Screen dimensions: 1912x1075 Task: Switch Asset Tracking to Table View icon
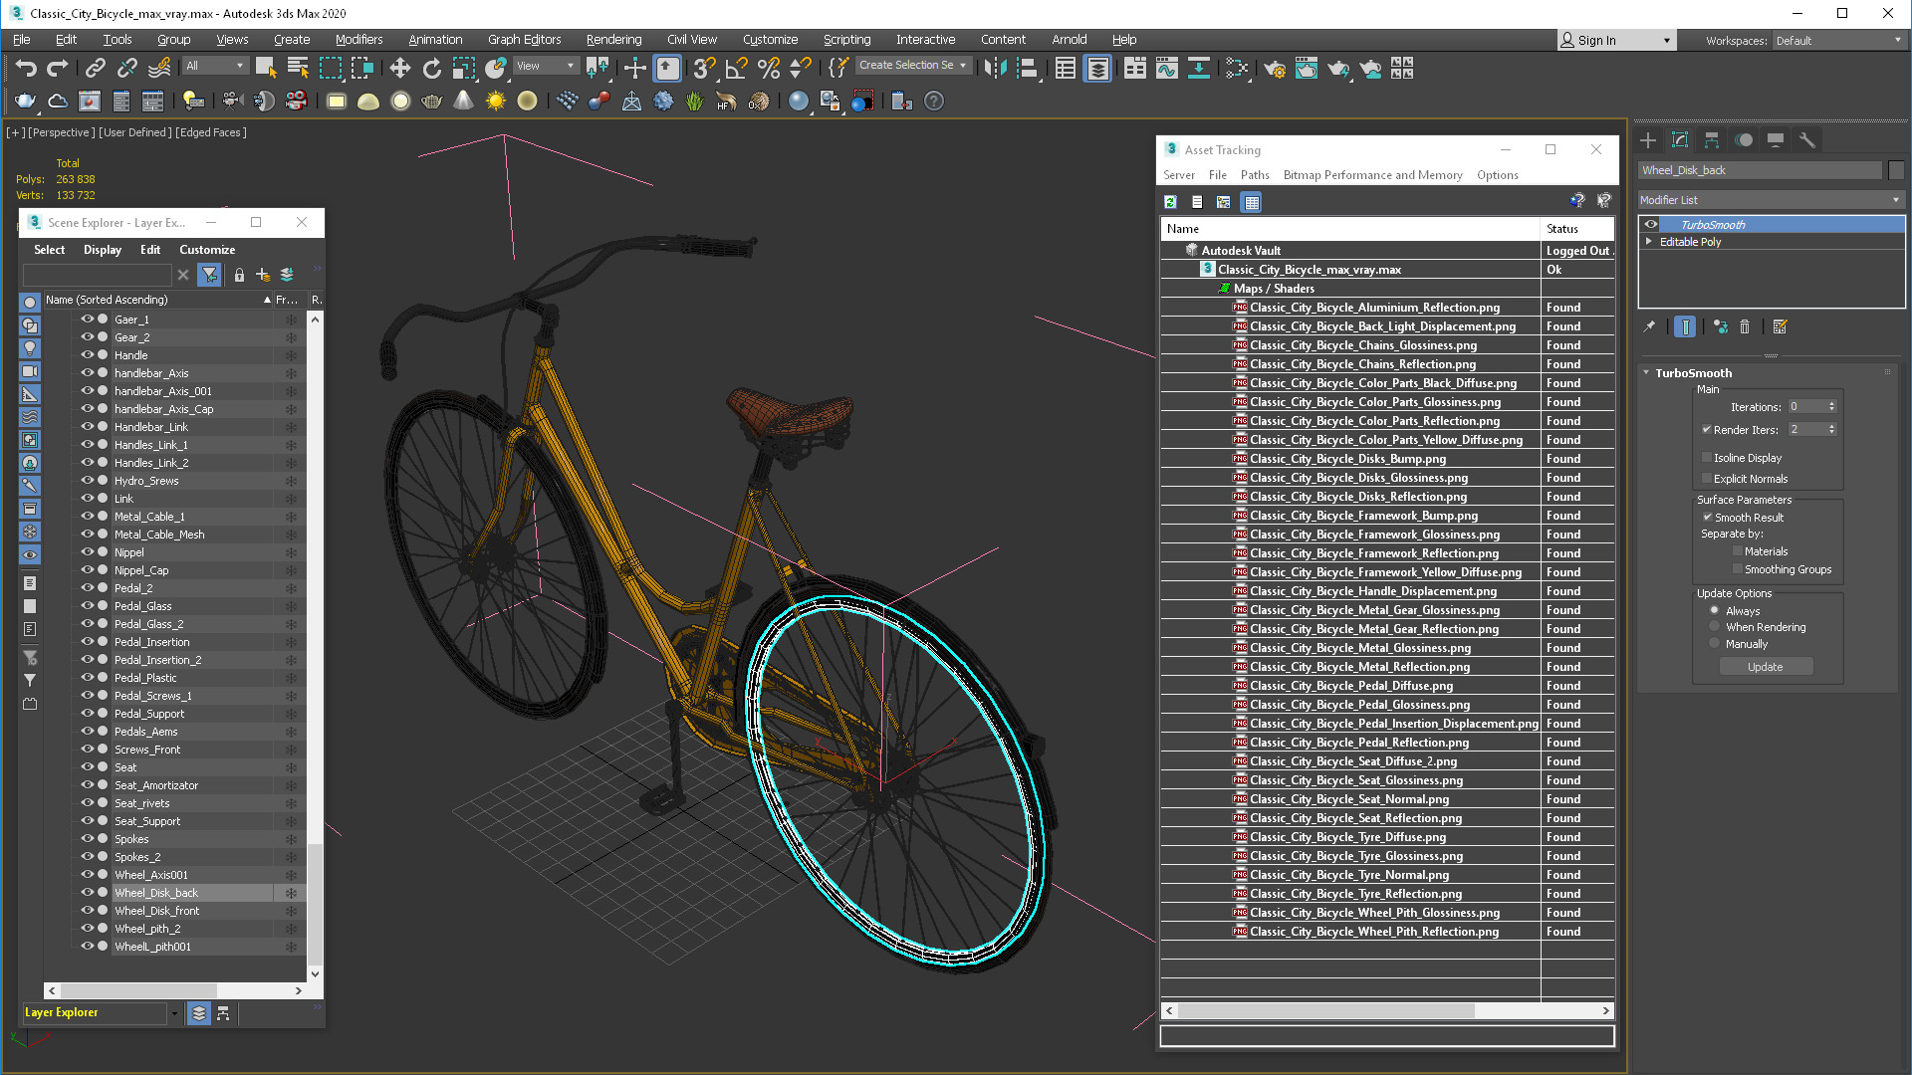point(1252,202)
